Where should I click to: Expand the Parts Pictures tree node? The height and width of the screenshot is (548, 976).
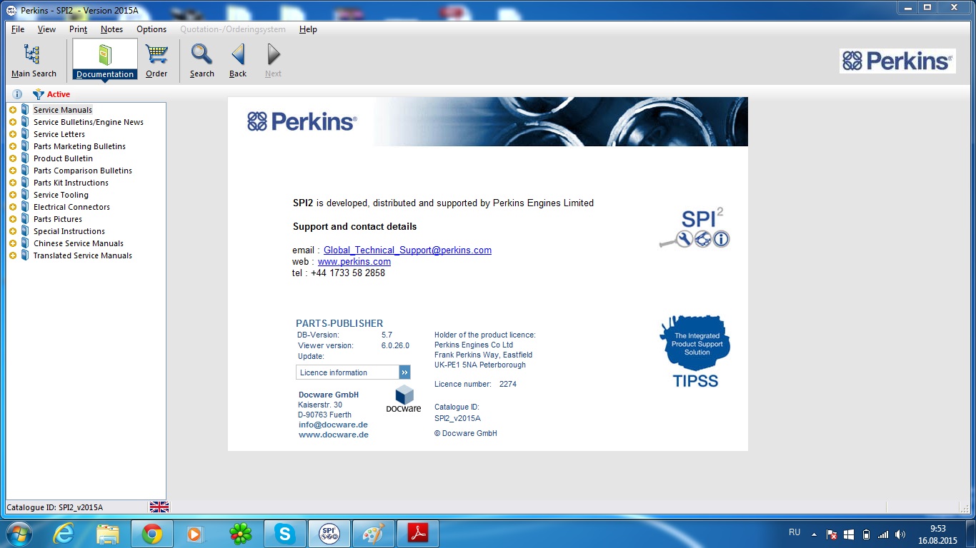[x=13, y=219]
